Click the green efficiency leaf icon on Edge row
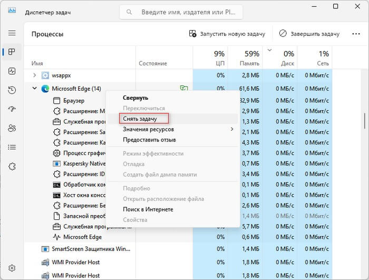The height and width of the screenshot is (280, 369). [184, 88]
